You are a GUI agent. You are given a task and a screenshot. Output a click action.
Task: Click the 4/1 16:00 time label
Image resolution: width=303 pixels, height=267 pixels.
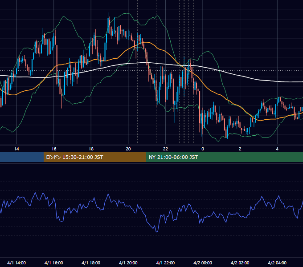tap(54, 263)
